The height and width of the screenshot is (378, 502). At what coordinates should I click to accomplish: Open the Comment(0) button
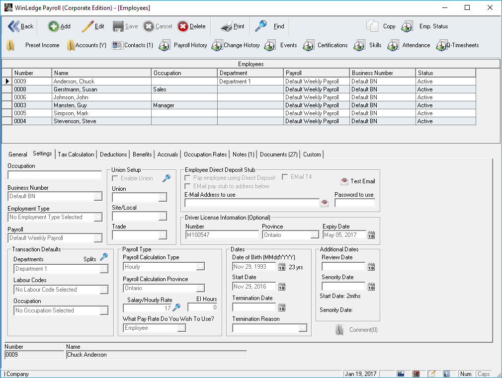click(356, 330)
